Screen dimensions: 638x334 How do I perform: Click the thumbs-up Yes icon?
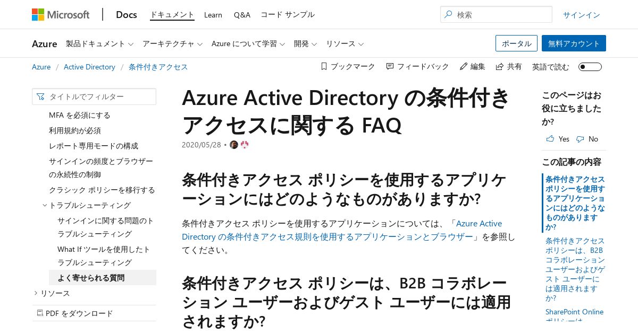point(550,139)
